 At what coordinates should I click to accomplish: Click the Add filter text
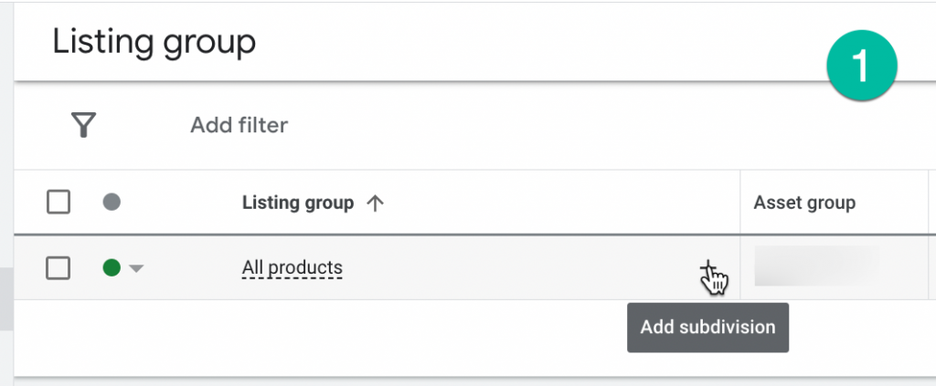point(239,125)
